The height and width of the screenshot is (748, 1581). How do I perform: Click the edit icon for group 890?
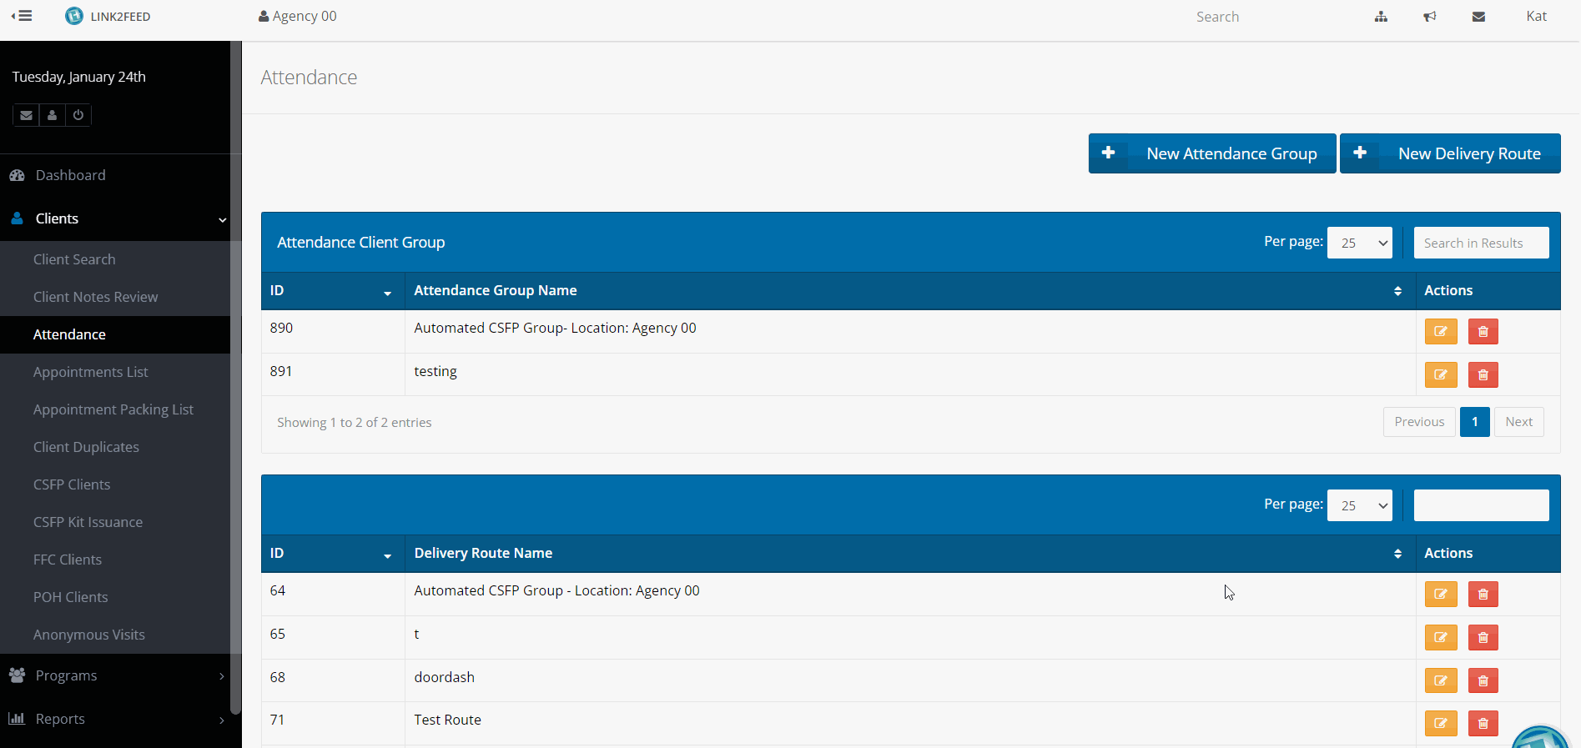click(1440, 332)
